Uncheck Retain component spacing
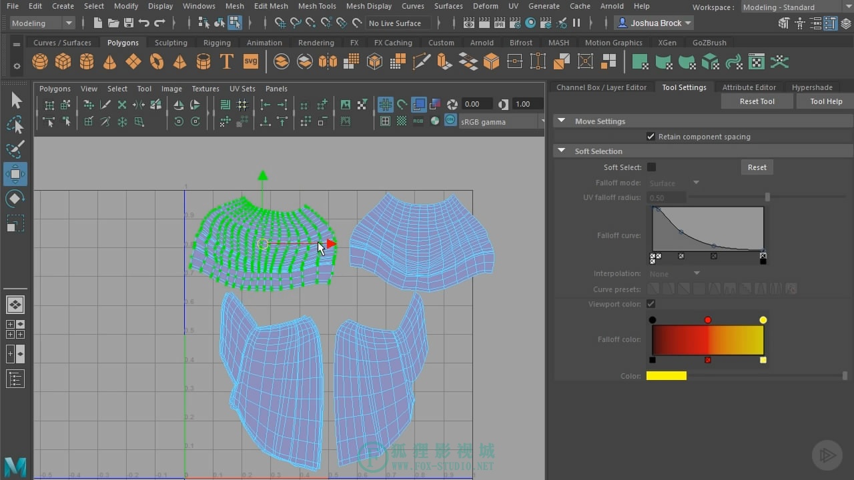854x480 pixels. click(651, 137)
